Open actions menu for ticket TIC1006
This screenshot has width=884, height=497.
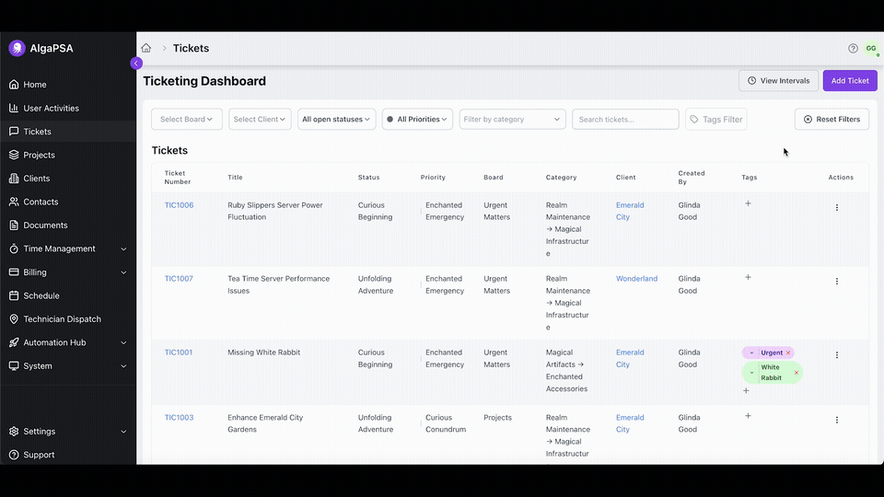click(836, 208)
